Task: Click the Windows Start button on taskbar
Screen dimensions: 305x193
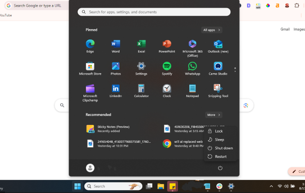Action: coord(78,186)
